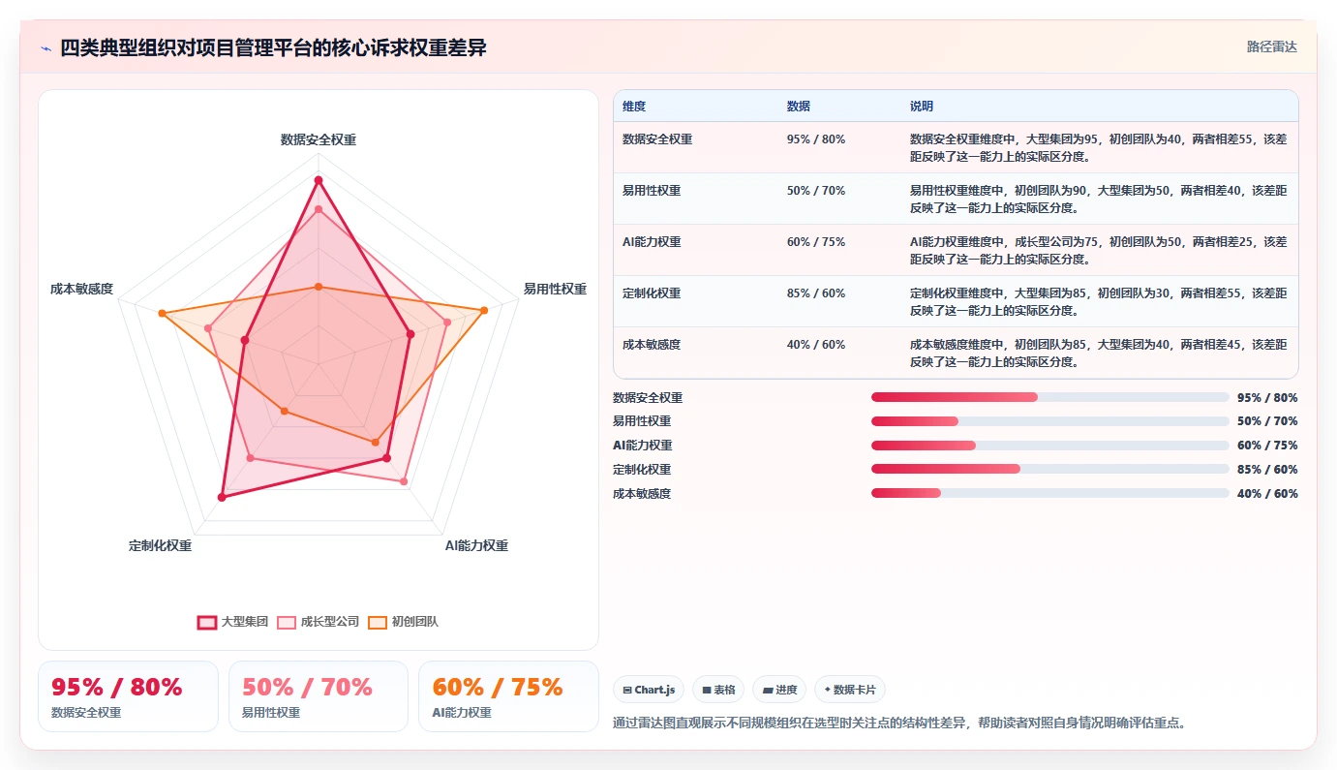
Task: Click the chart title heading text
Action: click(274, 47)
